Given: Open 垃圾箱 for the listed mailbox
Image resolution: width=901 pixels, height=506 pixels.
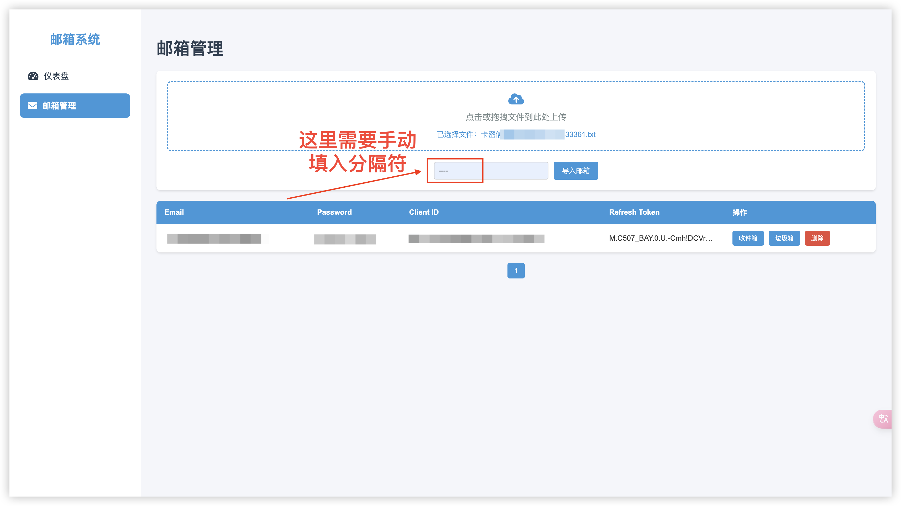Looking at the screenshot, I should pos(784,238).
